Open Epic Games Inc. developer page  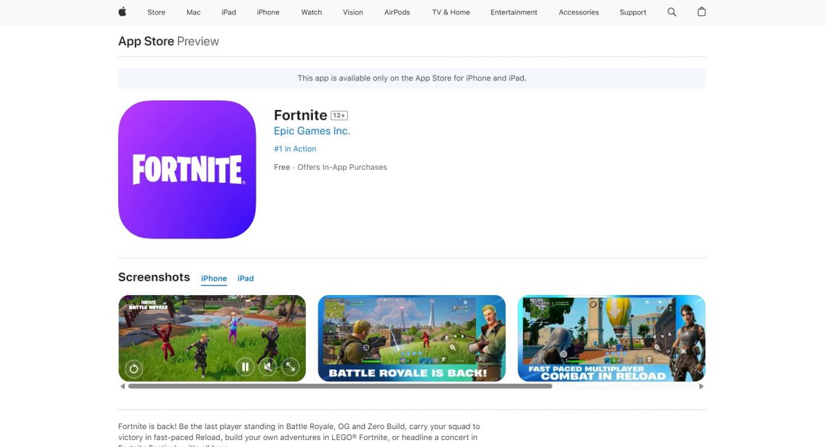(x=312, y=131)
